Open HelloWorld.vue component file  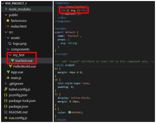tap(24, 66)
